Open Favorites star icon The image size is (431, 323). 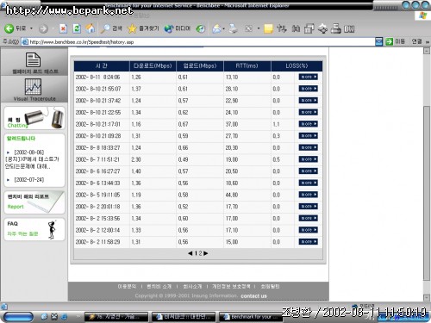click(143, 28)
